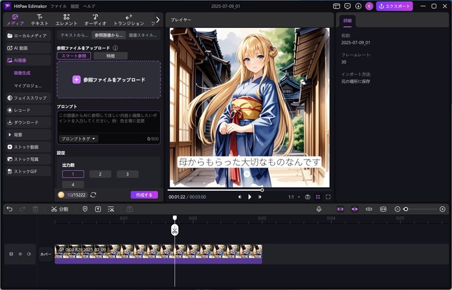Open the メディア tab

coord(15,20)
